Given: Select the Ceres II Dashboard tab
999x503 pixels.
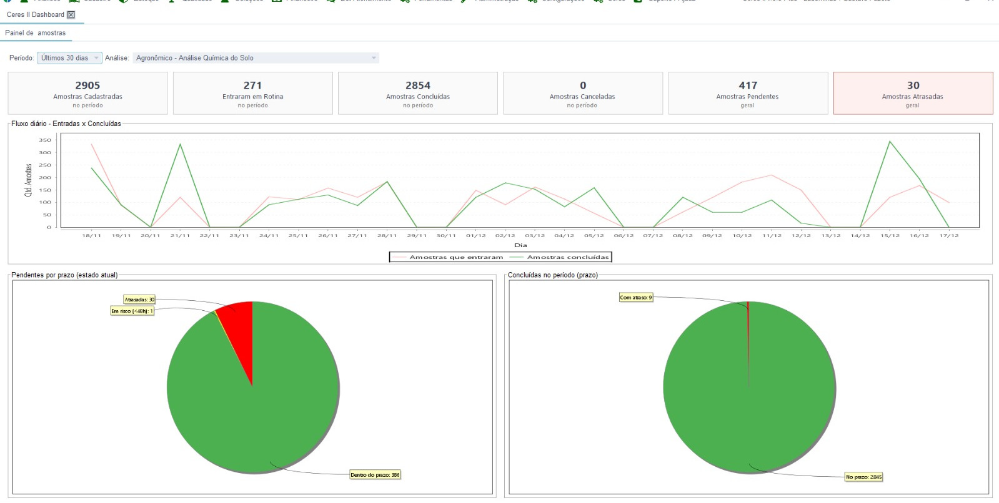Looking at the screenshot, I should tap(35, 14).
